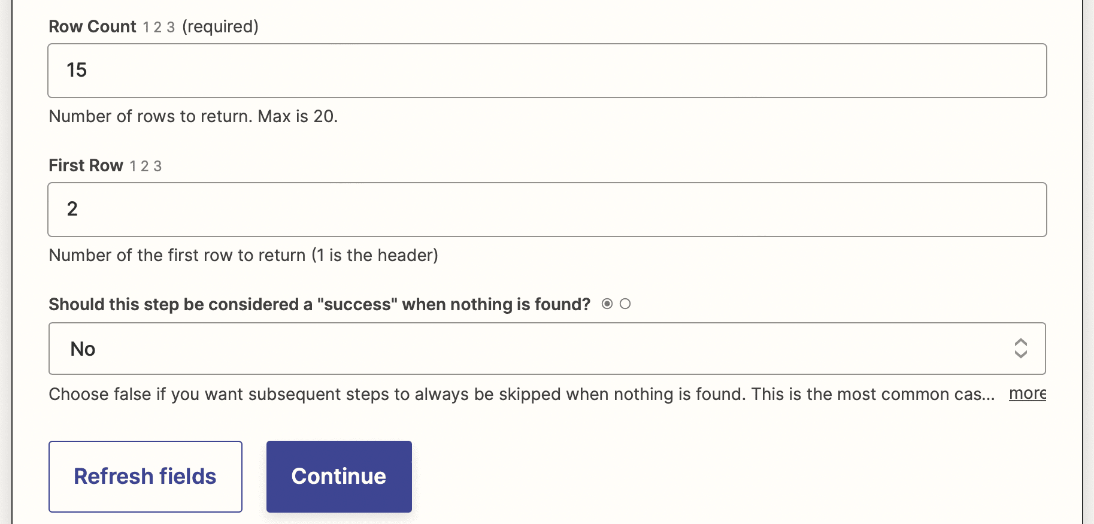Viewport: 1094px width, 524px height.
Task: Enable the second radio option for nothing-found handling
Action: 626,304
